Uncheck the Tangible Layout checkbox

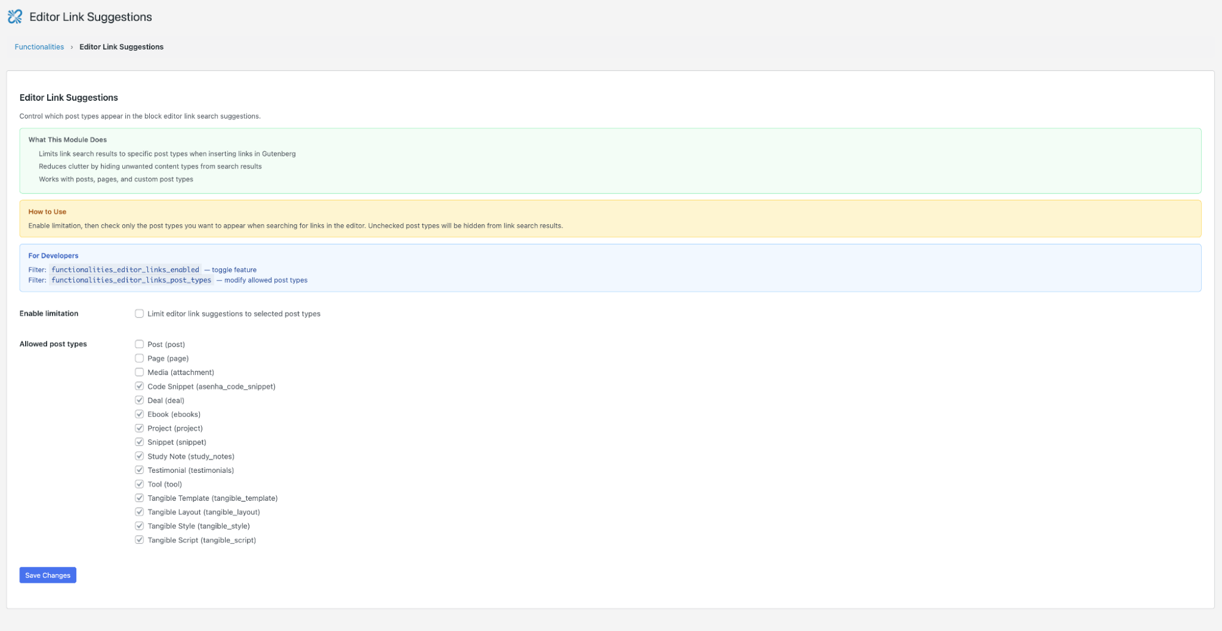[x=139, y=512]
